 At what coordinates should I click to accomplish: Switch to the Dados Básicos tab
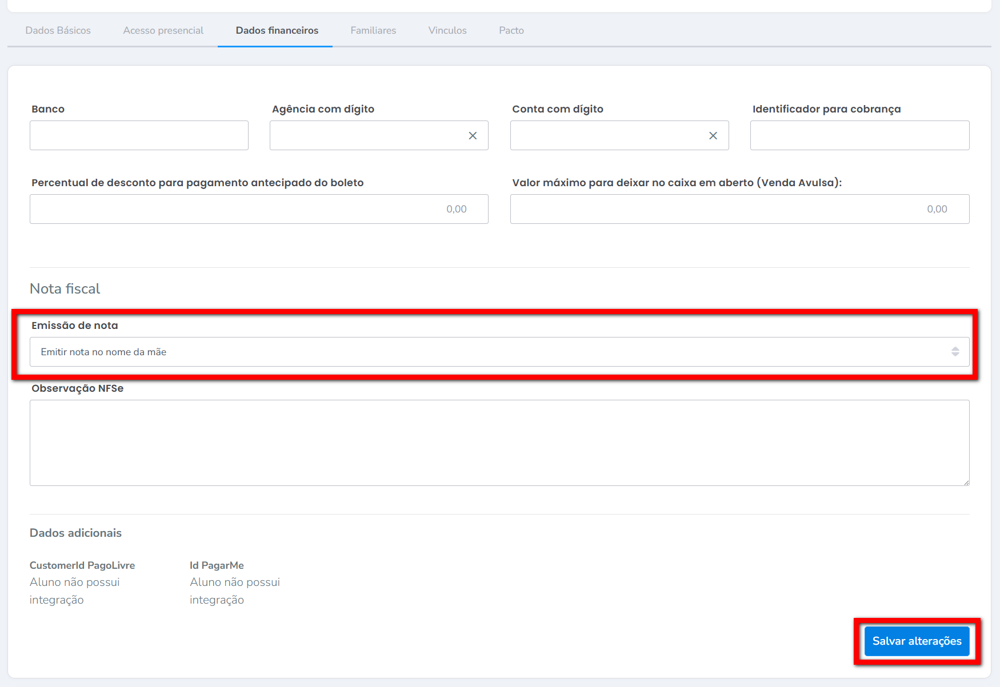pos(58,30)
